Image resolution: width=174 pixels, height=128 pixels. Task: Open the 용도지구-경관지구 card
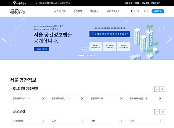point(146,98)
